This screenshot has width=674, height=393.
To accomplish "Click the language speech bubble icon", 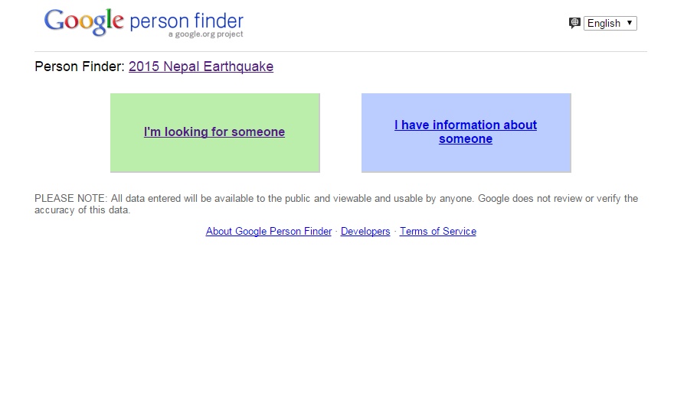I will coord(574,23).
